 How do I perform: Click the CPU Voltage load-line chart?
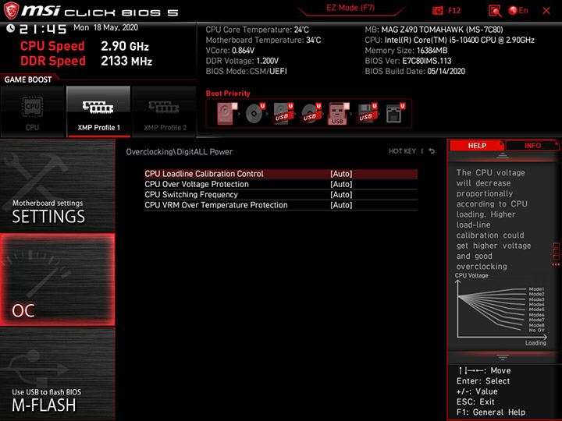coord(501,310)
